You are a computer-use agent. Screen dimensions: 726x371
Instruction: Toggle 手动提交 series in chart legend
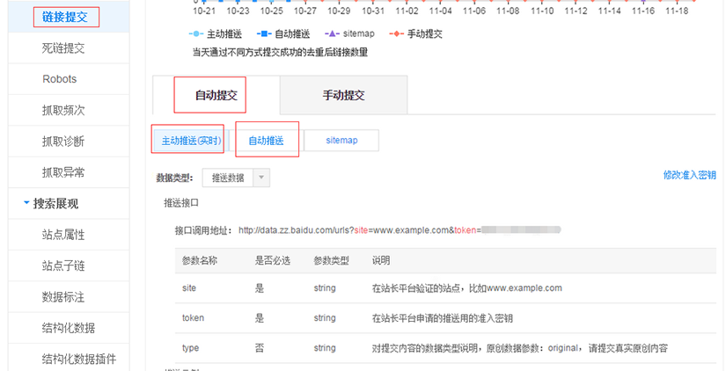pos(419,34)
